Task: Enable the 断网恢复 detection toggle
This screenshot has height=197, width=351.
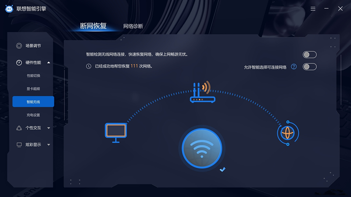Action: pos(310,55)
